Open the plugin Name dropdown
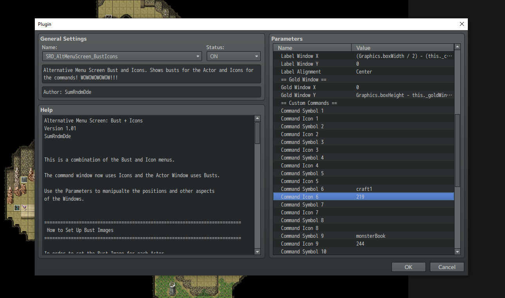Image resolution: width=505 pixels, height=298 pixels. 122,56
